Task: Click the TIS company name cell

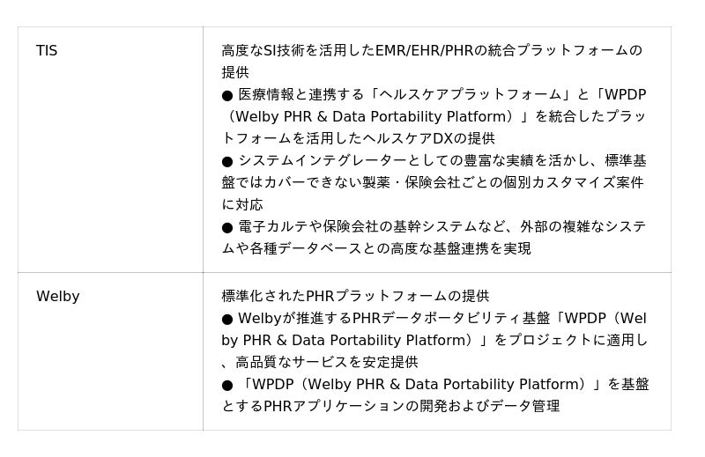Action: click(47, 51)
